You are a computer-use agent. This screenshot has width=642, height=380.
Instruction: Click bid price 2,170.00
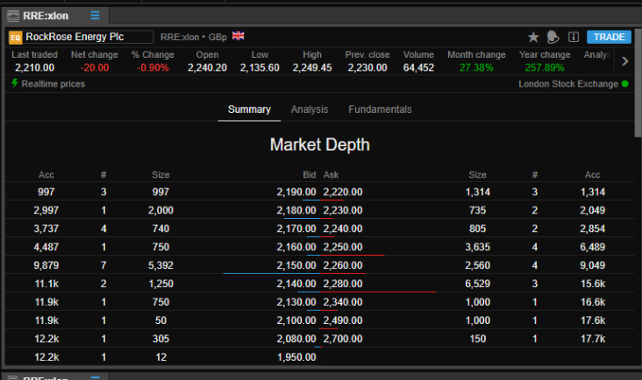click(x=296, y=229)
